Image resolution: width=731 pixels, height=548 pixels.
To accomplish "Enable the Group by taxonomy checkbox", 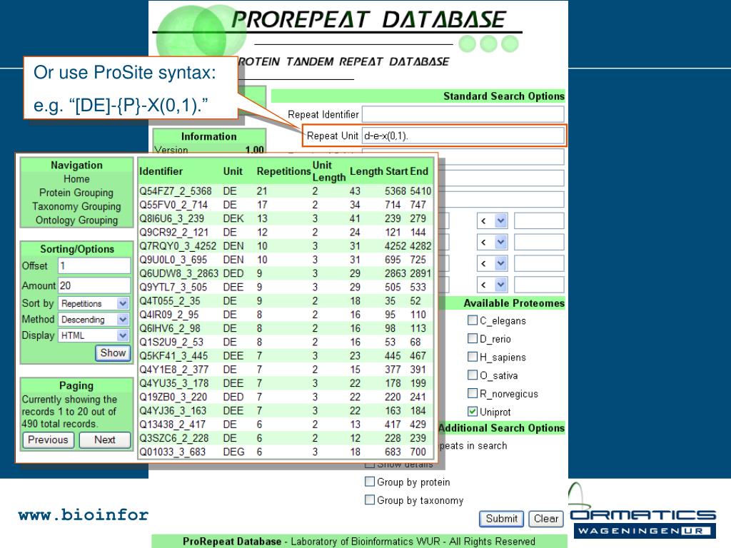I will pos(370,499).
